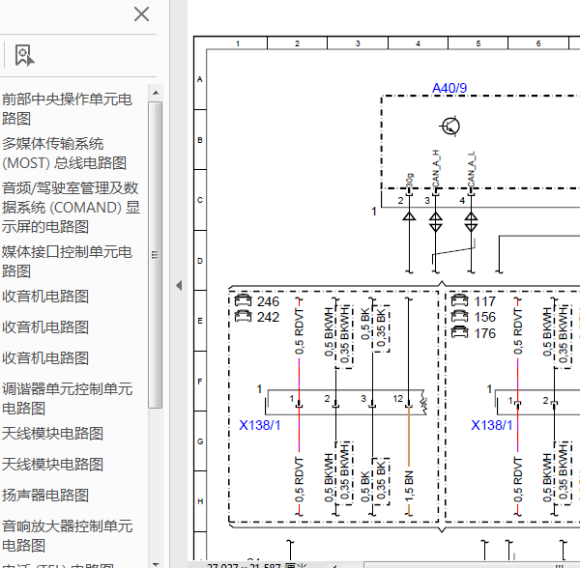This screenshot has width=580, height=568.
Task: Click the car icon next to 156
Action: tap(460, 316)
